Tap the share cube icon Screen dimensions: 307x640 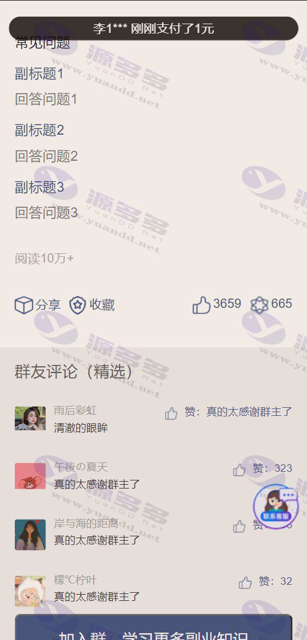tap(24, 305)
